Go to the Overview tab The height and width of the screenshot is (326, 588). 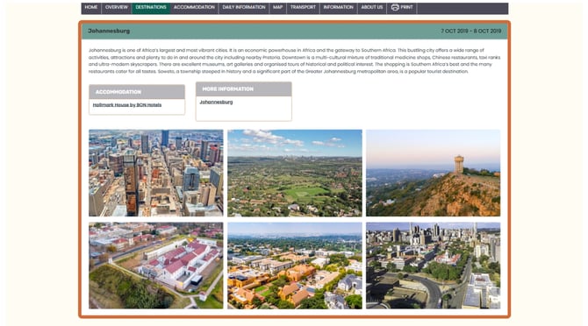[116, 8]
